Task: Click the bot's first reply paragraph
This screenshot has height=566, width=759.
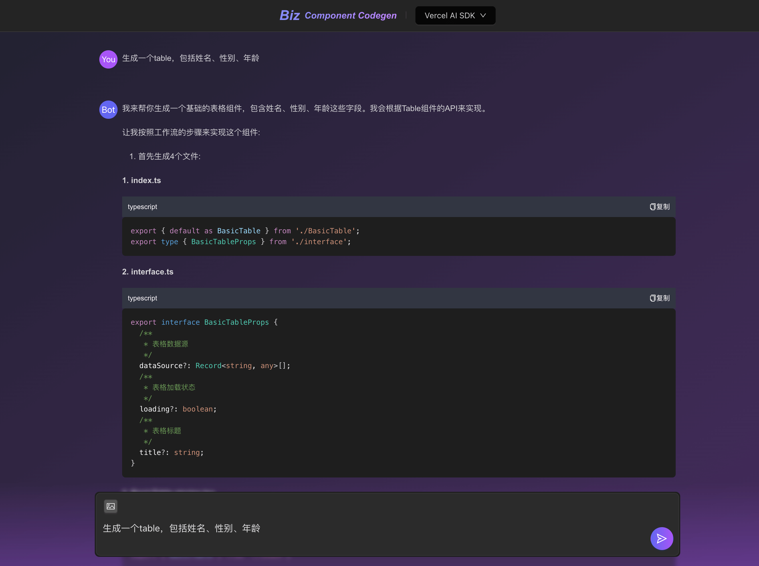Action: pos(305,109)
